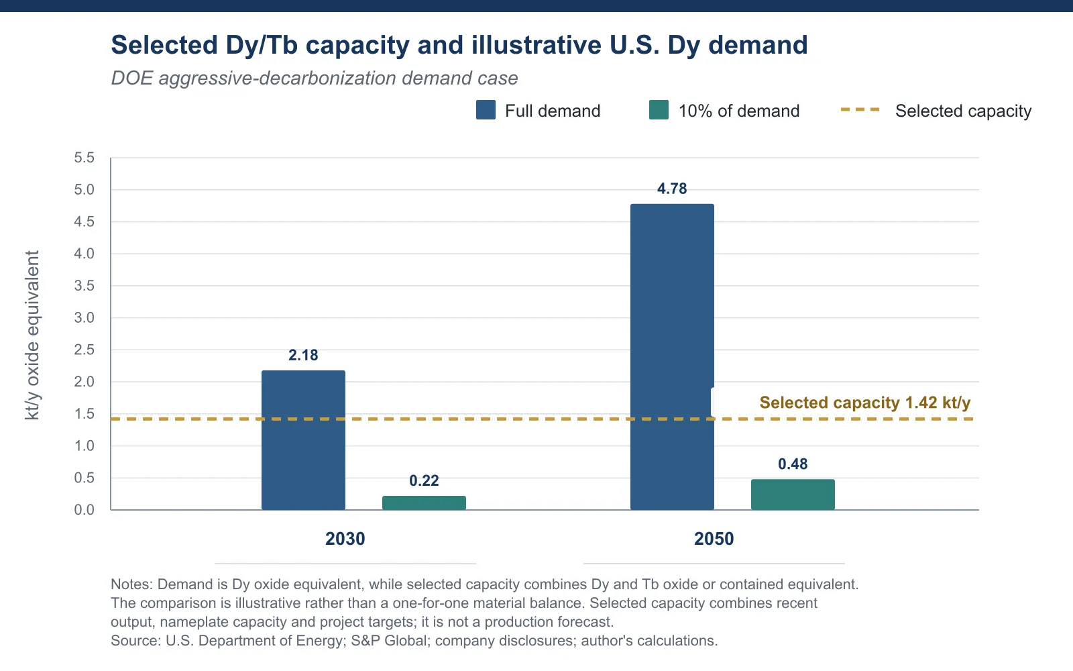Click the DOE aggressive-decarbonization subtitle
Viewport: 1073px width, 671px height.
pos(315,79)
